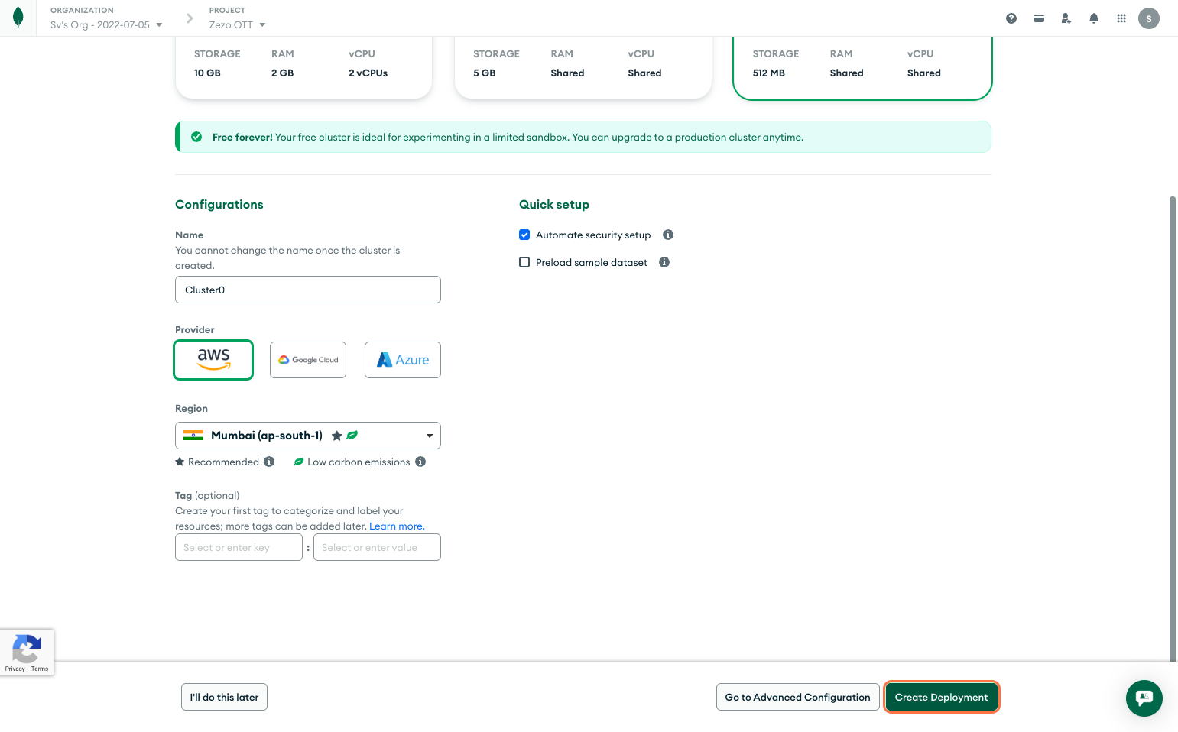
Task: Click the Create Deployment button
Action: point(941,697)
